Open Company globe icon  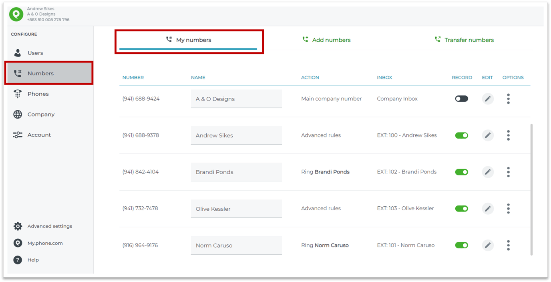click(x=18, y=115)
